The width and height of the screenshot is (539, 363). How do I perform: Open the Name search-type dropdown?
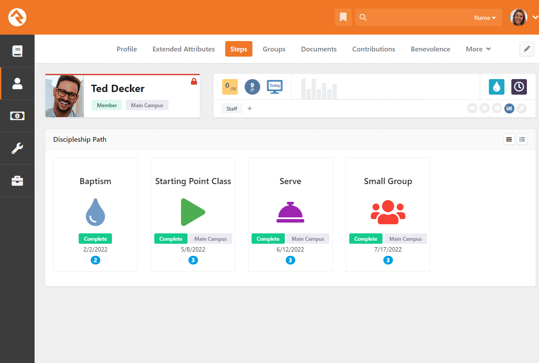tap(485, 18)
